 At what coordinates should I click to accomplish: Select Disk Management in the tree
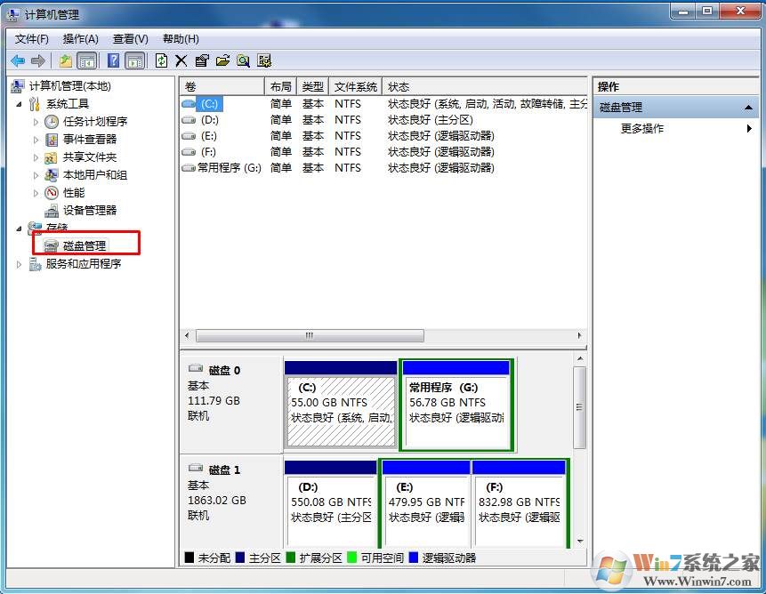pos(85,246)
